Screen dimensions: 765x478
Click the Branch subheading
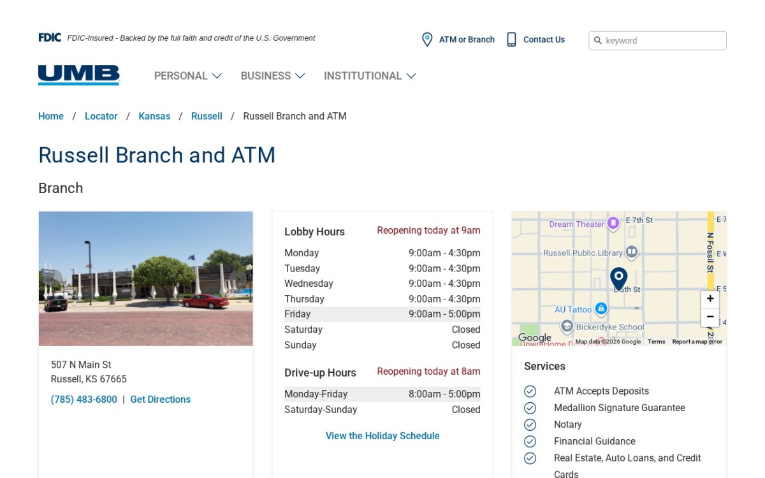pyautogui.click(x=61, y=188)
